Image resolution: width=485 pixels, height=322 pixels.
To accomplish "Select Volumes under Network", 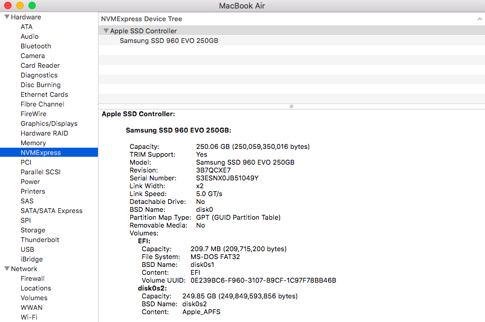I will [x=34, y=298].
